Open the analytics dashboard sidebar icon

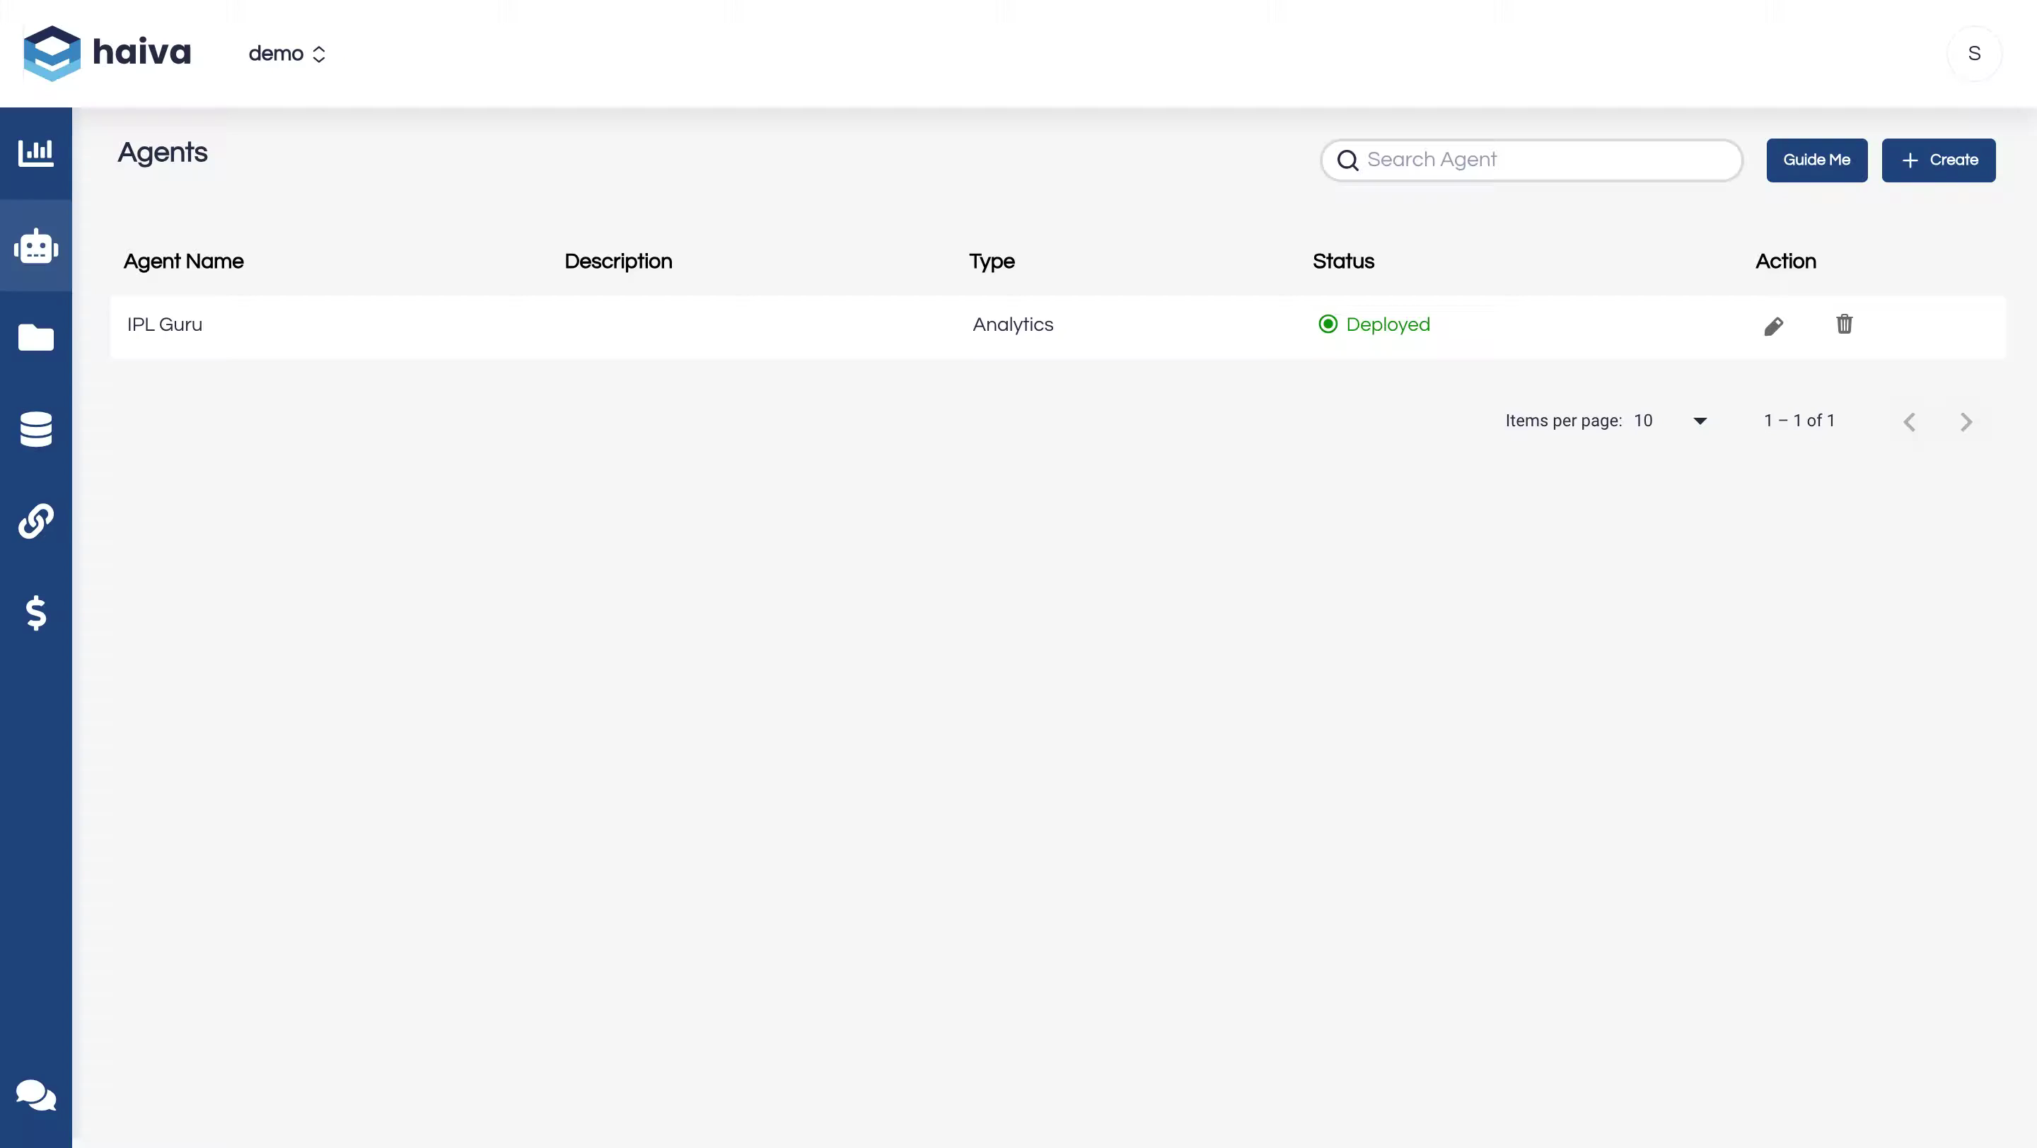35,153
